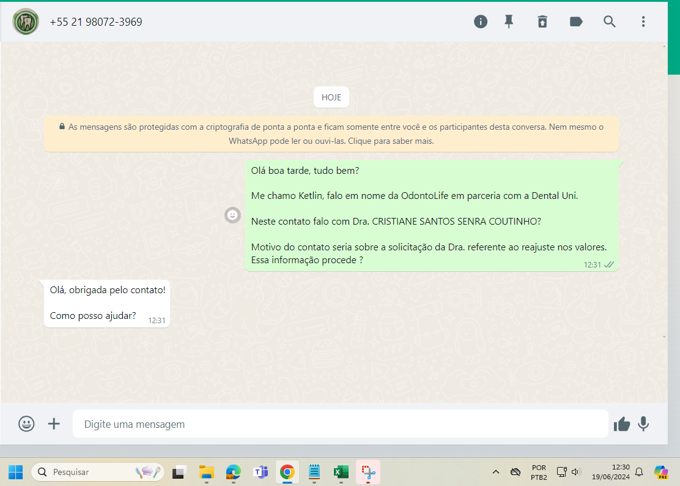Open Microsoft Edge from the taskbar

tap(234, 472)
